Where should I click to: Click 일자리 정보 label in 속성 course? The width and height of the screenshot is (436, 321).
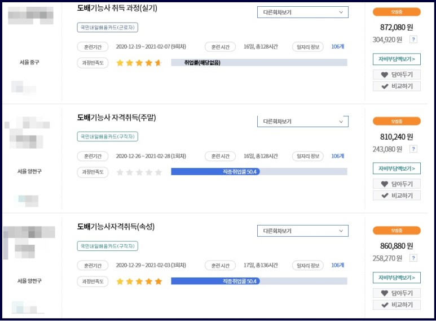point(308,265)
